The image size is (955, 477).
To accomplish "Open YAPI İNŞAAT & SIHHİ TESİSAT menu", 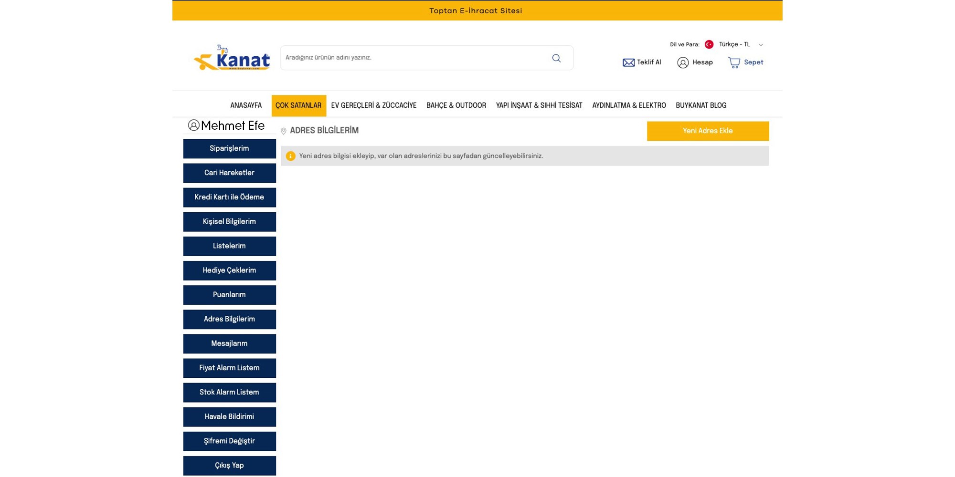I will pyautogui.click(x=539, y=105).
